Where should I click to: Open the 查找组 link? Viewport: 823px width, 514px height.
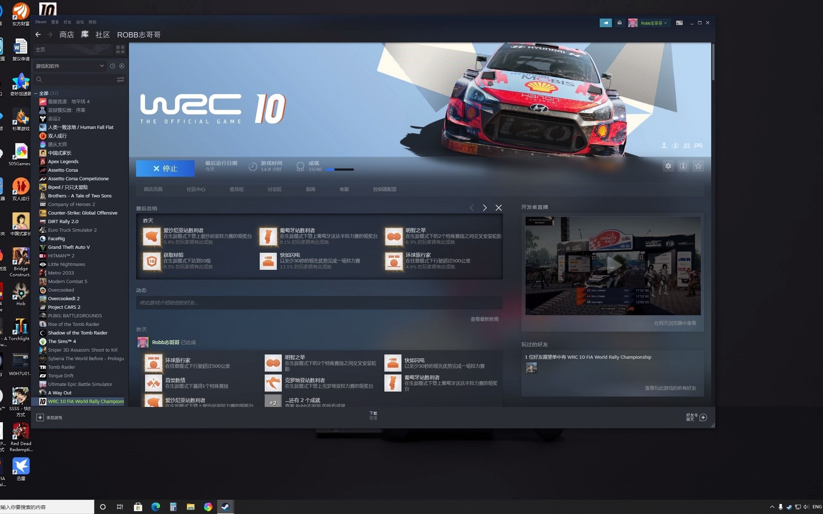(236, 189)
